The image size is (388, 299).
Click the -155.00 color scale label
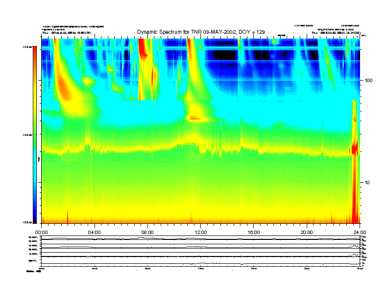pos(27,222)
